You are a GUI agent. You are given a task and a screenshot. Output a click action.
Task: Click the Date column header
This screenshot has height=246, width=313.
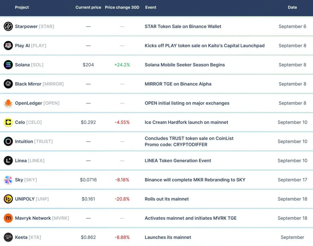[x=292, y=7]
